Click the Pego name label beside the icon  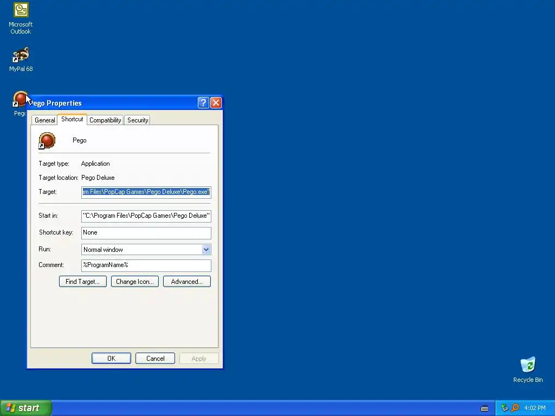80,140
